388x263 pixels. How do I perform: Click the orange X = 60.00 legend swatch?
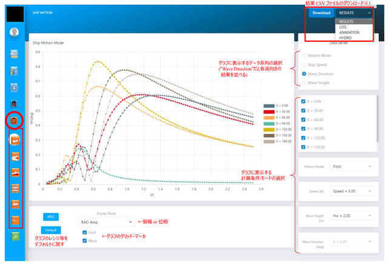pos(269,118)
